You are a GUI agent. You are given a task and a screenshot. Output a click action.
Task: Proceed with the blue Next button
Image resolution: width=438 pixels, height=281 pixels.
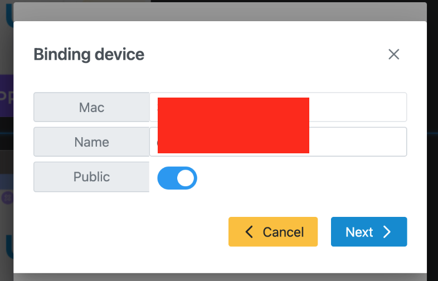(x=368, y=232)
